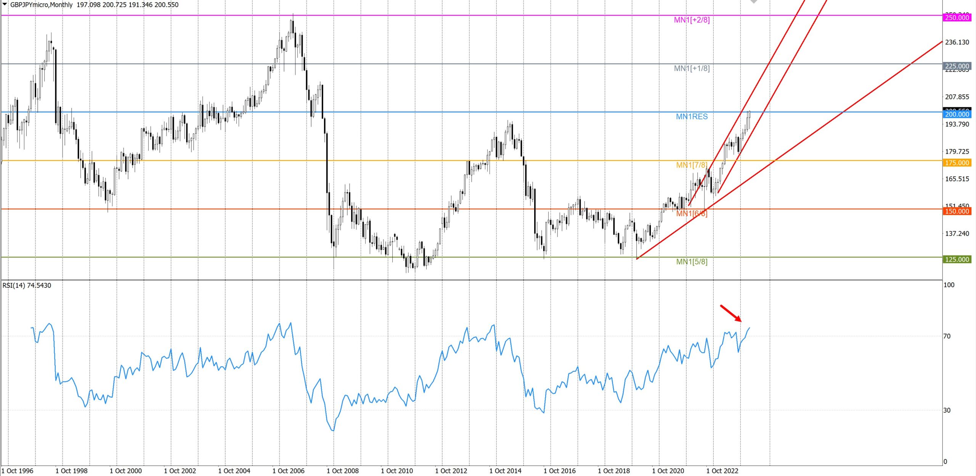This screenshot has width=976, height=476.
Task: Click the gray chart shift marker at top
Action: (x=753, y=2)
